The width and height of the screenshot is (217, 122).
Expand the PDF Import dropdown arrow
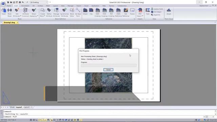pos(142,16)
